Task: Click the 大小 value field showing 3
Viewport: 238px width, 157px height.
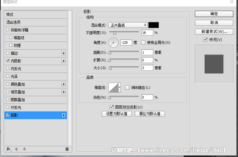Action: 147,68
